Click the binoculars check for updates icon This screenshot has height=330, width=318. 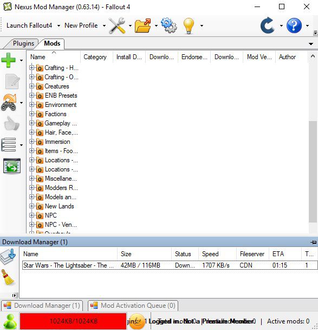click(x=9, y=102)
